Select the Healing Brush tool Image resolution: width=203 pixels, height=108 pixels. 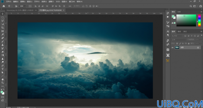tap(3, 38)
